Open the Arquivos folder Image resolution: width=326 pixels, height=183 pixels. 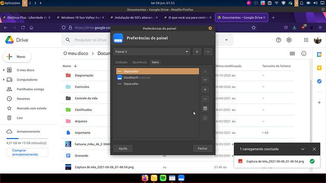(81, 121)
